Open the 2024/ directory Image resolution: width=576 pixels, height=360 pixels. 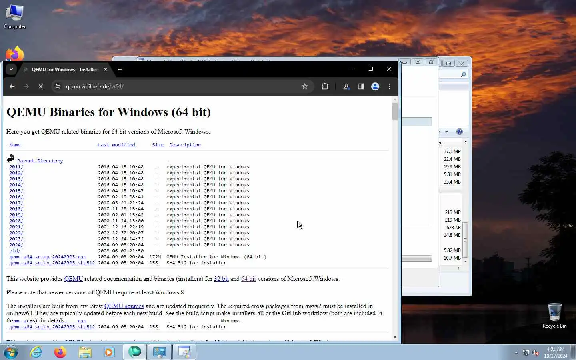[16, 245]
